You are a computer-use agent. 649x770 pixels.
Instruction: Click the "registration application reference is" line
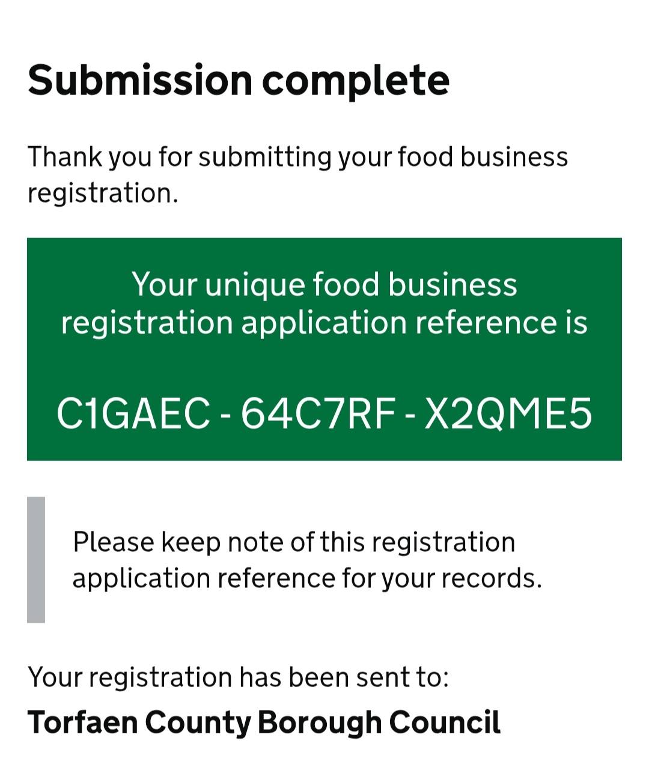324,322
